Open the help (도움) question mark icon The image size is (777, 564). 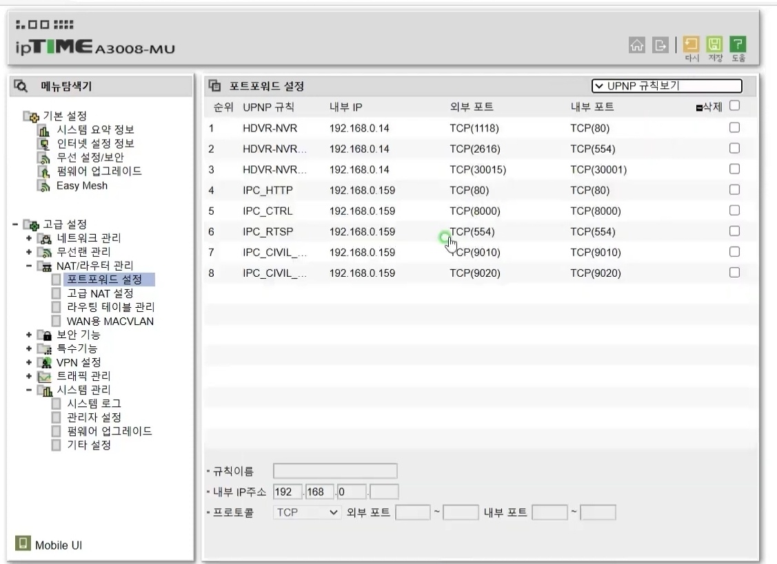(x=738, y=44)
